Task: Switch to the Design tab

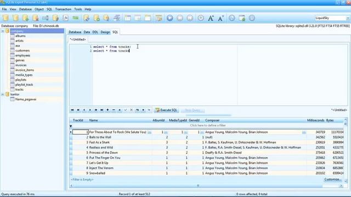Action: coord(105,32)
